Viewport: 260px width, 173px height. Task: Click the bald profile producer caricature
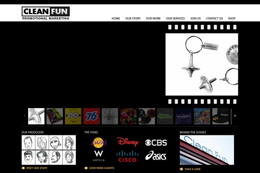pyautogui.click(x=56, y=157)
